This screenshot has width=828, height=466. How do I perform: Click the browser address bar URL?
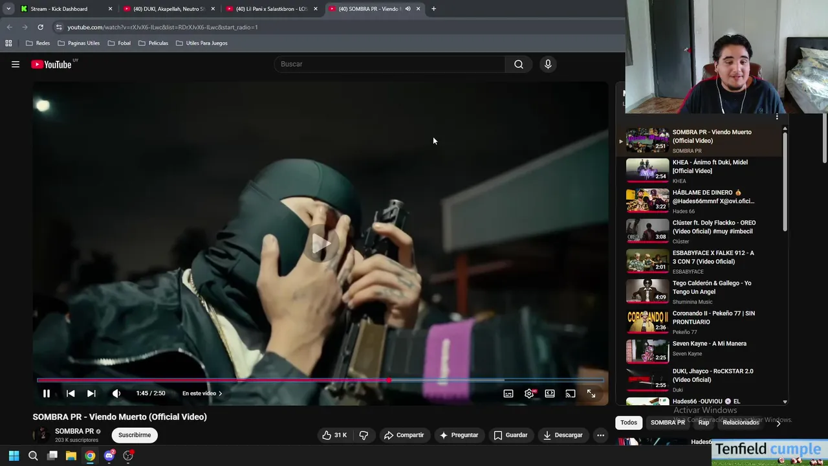[162, 27]
